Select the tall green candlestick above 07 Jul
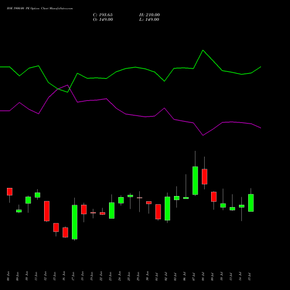 [195, 180]
